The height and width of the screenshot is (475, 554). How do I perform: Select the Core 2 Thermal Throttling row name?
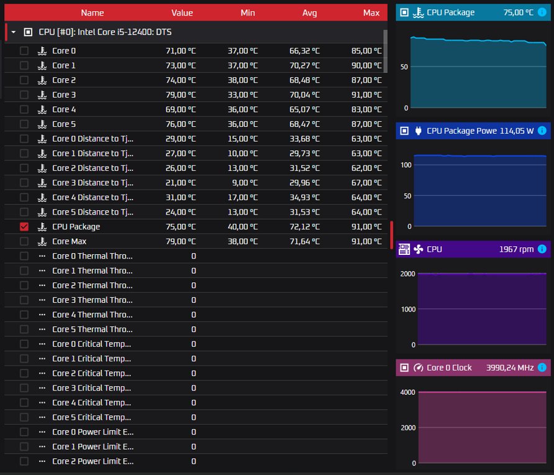[x=92, y=285]
